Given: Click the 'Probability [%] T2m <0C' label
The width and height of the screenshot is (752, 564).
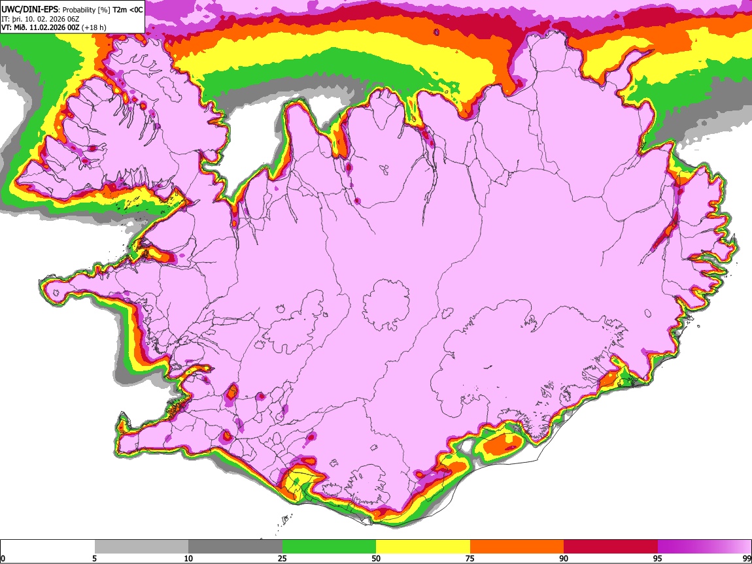Looking at the screenshot, I should (103, 10).
